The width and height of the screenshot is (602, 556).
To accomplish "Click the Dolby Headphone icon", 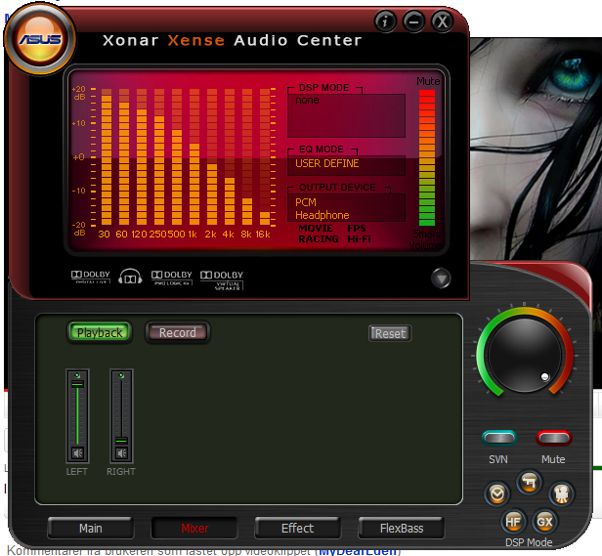I will tap(130, 277).
